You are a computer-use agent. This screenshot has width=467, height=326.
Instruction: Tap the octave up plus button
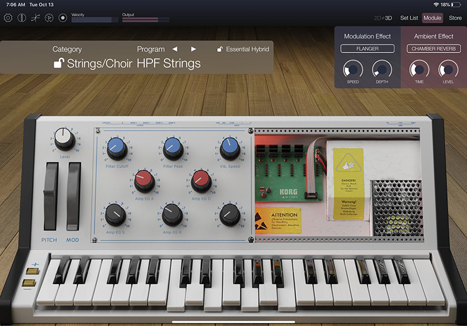tap(33, 271)
